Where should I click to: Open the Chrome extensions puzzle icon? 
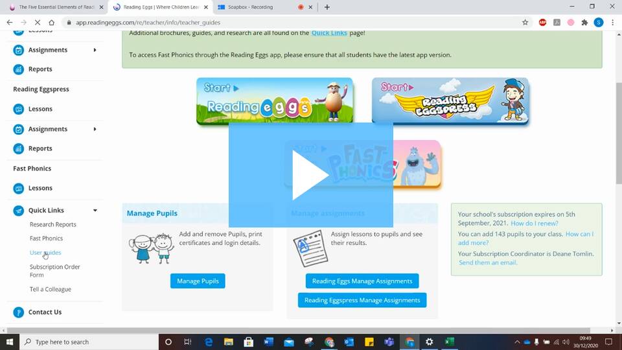[584, 23]
